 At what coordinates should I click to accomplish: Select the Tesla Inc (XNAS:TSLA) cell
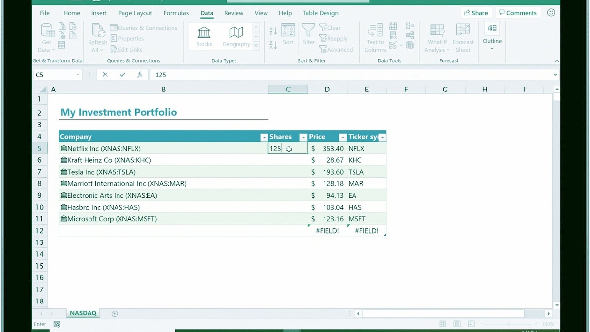[x=163, y=172]
